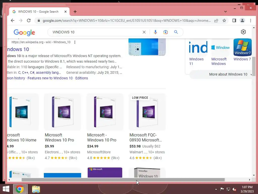Go to Google homepage via logo
The width and height of the screenshot is (258, 194).
[24, 33]
